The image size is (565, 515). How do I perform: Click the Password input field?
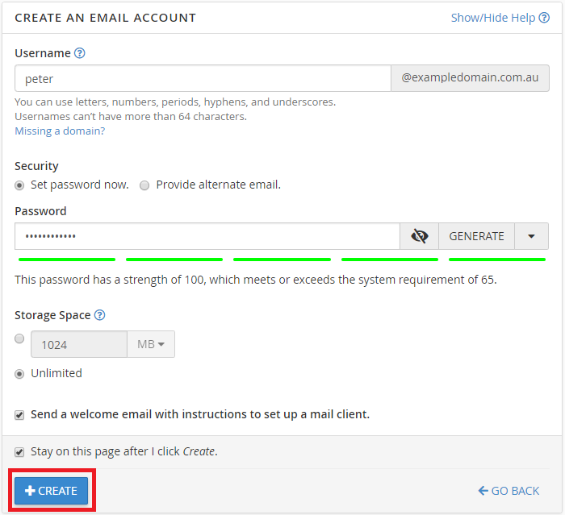(207, 236)
